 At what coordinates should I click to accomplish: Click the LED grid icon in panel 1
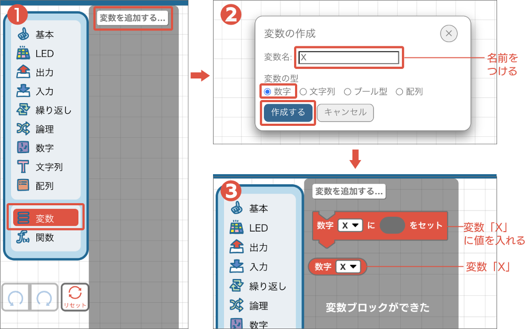click(x=23, y=53)
